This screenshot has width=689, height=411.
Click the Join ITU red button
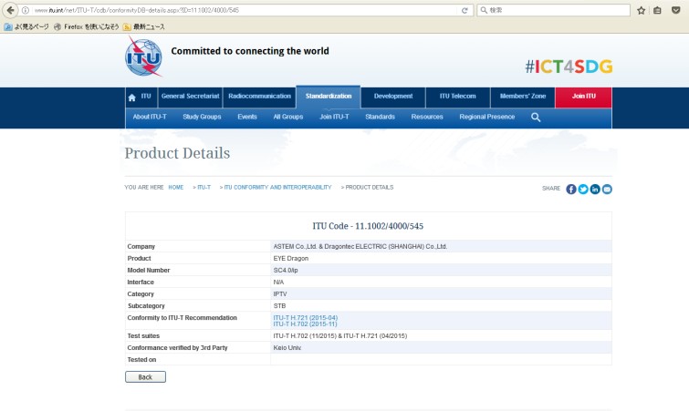pos(583,96)
